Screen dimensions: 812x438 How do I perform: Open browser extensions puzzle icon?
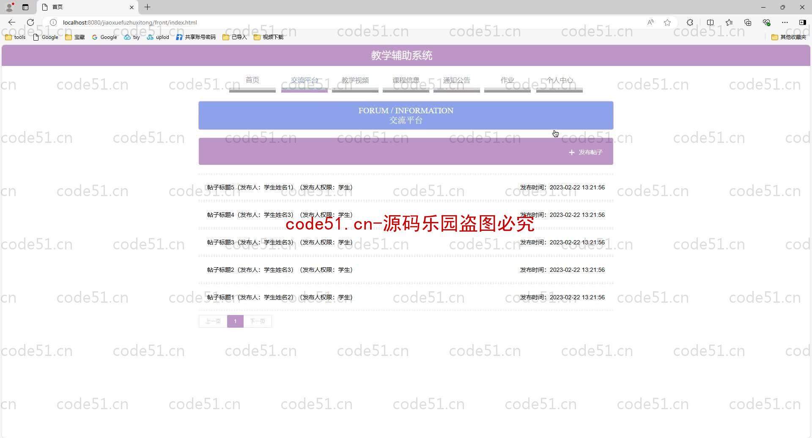690,22
